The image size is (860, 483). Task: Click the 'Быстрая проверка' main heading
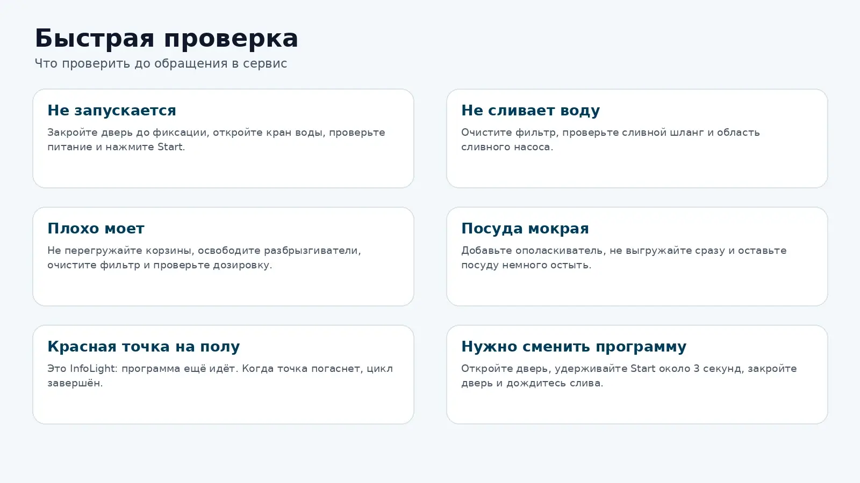pos(166,39)
